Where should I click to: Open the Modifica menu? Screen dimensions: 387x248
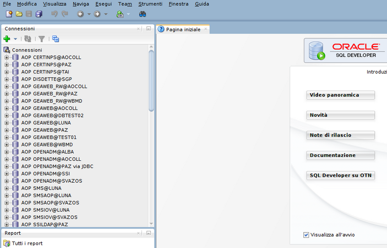tap(27, 4)
